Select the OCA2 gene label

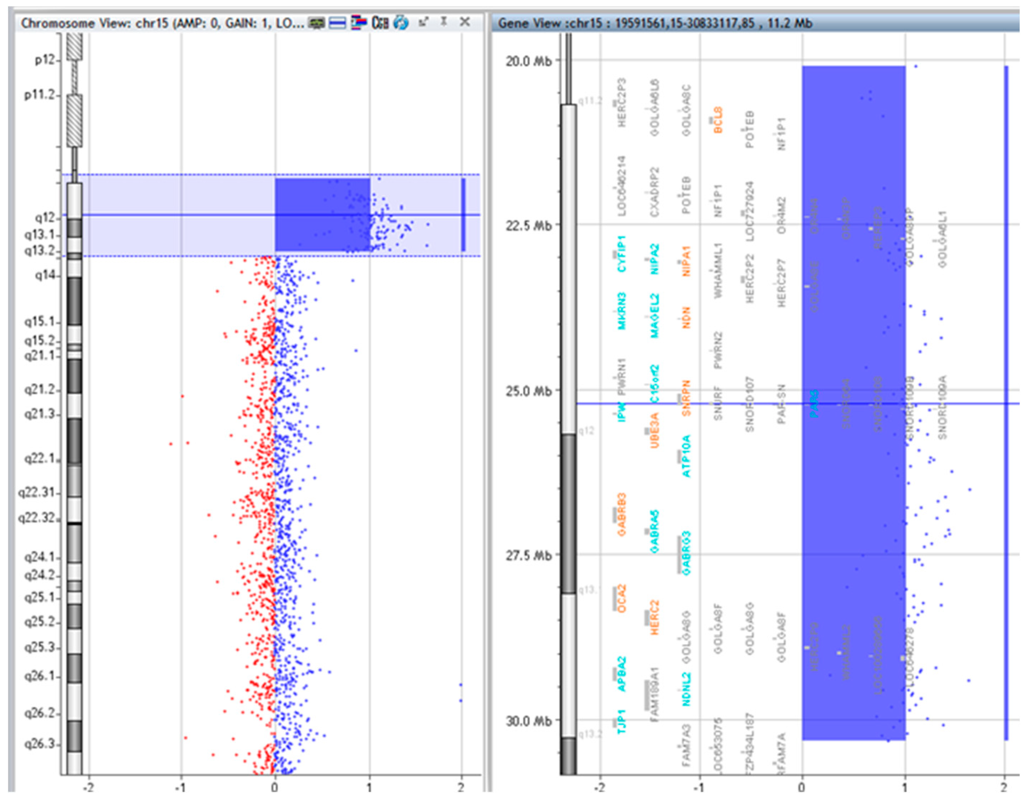[621, 599]
